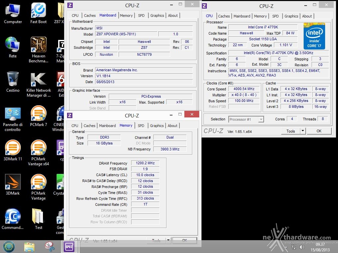Switch to Caches tab in Mainboard window
This screenshot has width=338, height=253.
90,16
